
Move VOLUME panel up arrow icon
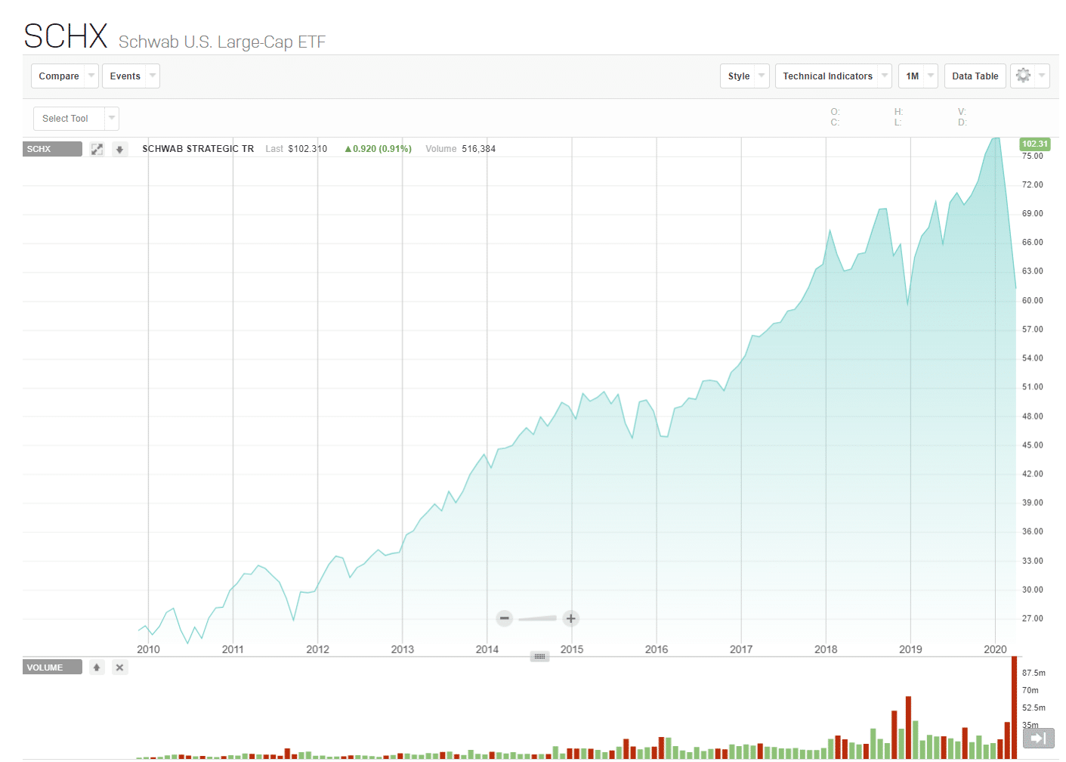pos(97,668)
